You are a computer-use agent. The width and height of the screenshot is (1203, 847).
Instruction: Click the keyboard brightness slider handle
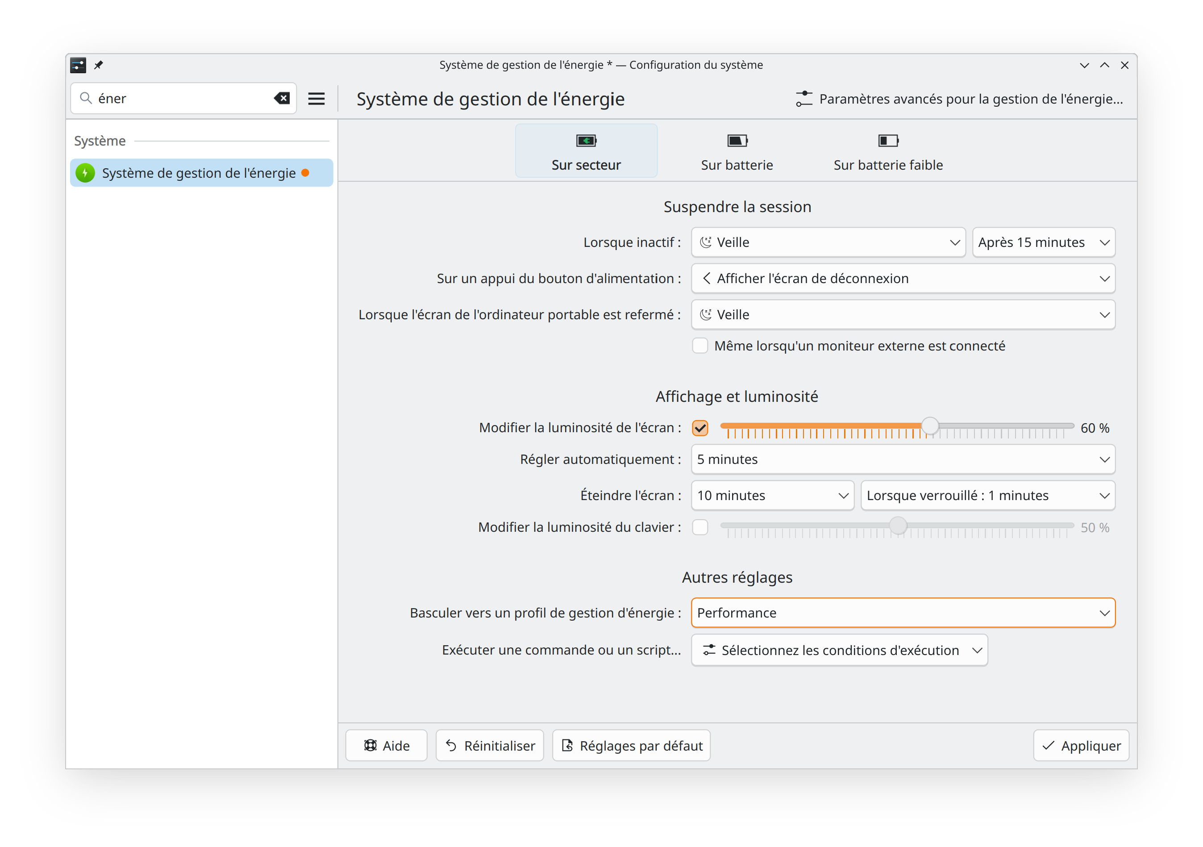click(x=898, y=525)
